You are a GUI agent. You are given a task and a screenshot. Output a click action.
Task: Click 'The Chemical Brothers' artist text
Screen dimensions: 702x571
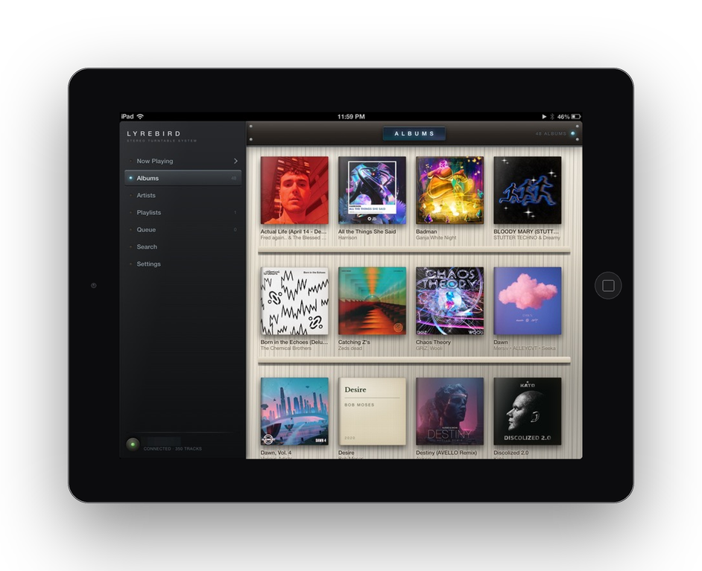tap(286, 348)
